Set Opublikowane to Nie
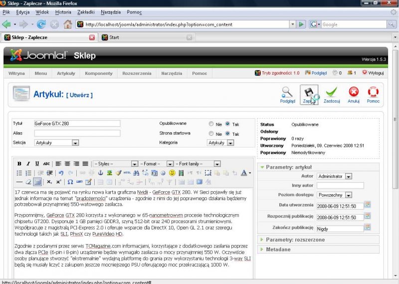This screenshot has height=284, width=399. [212, 124]
